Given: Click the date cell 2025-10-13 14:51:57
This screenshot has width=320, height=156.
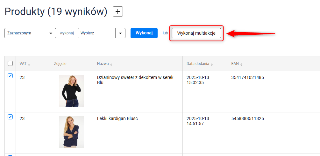Looking at the screenshot, I should point(198,121).
